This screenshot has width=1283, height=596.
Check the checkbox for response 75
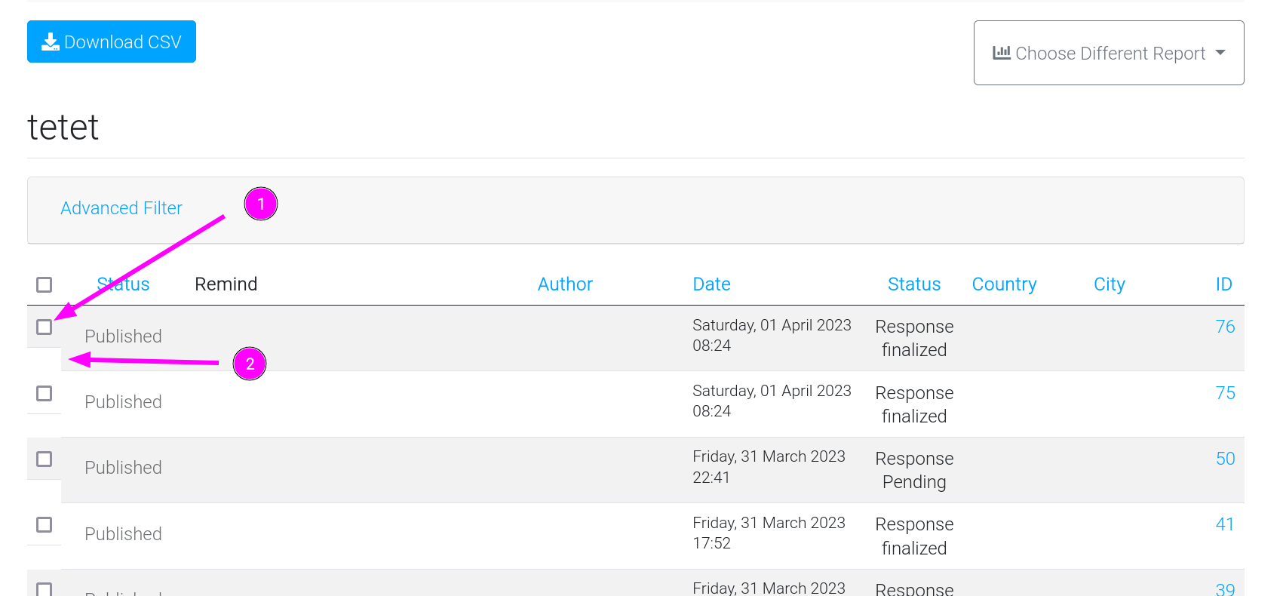tap(45, 393)
